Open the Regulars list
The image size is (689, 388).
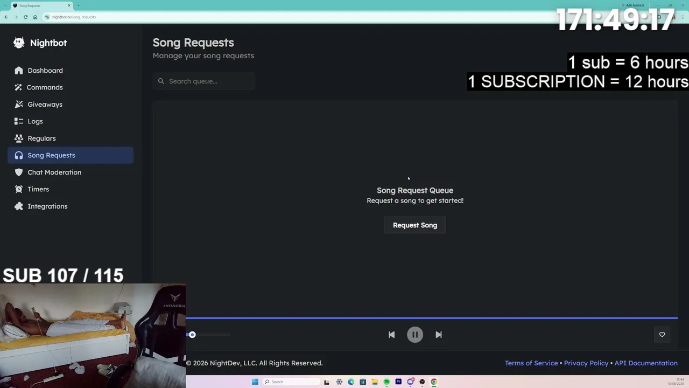coord(70,138)
